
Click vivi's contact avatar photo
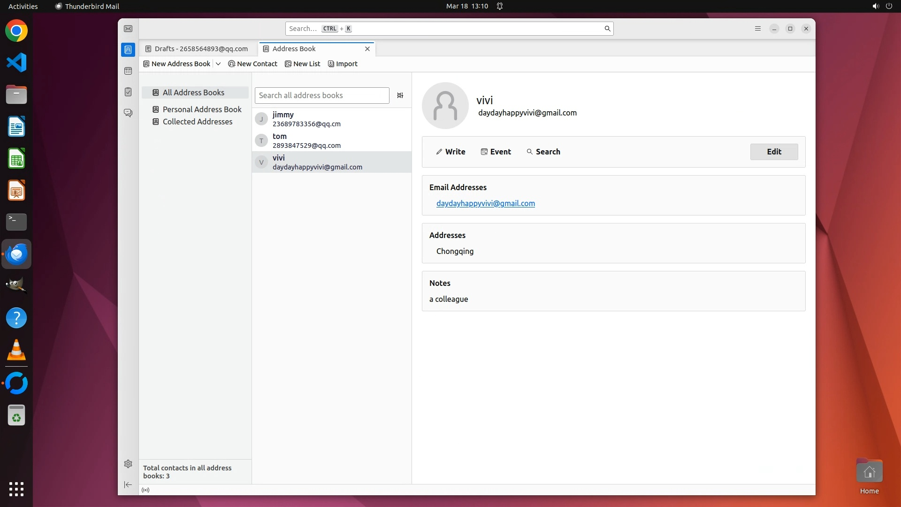click(445, 106)
